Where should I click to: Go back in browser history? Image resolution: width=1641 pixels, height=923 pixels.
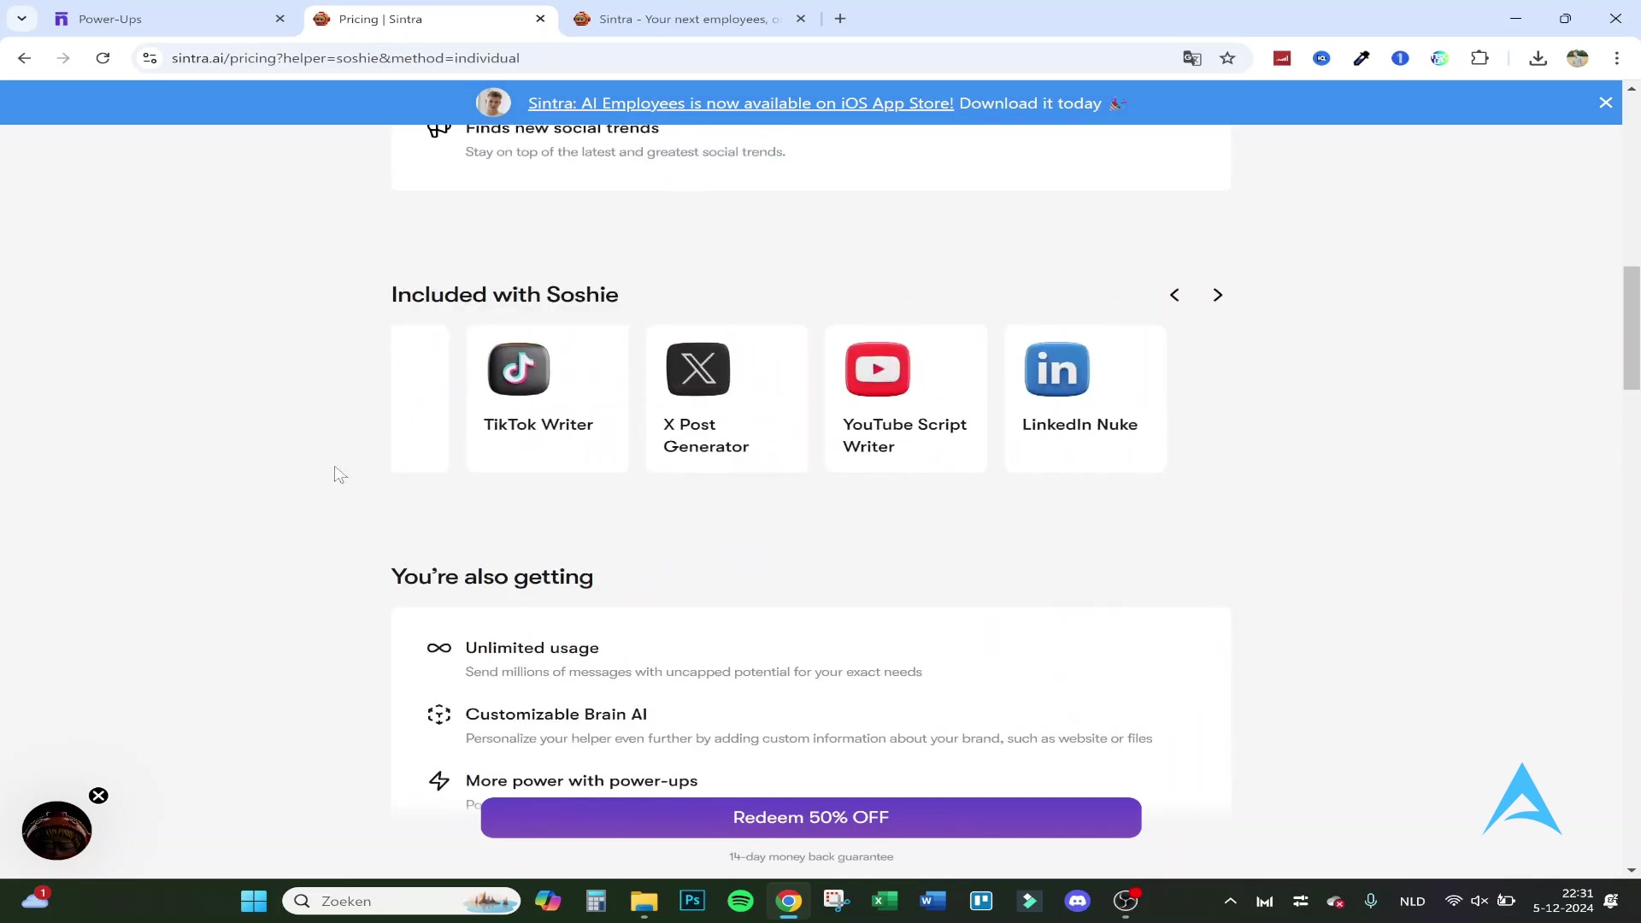(x=24, y=58)
